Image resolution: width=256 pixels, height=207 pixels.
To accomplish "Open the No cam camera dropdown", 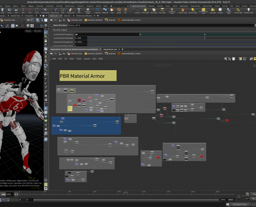I will coord(38,31).
